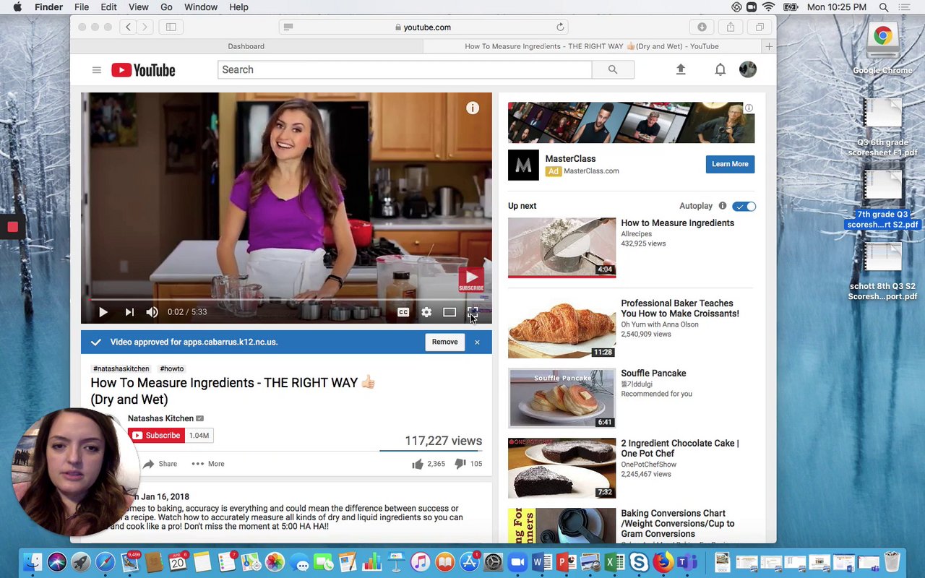Open the Go menu in the menu bar
The width and height of the screenshot is (925, 578).
pyautogui.click(x=166, y=7)
